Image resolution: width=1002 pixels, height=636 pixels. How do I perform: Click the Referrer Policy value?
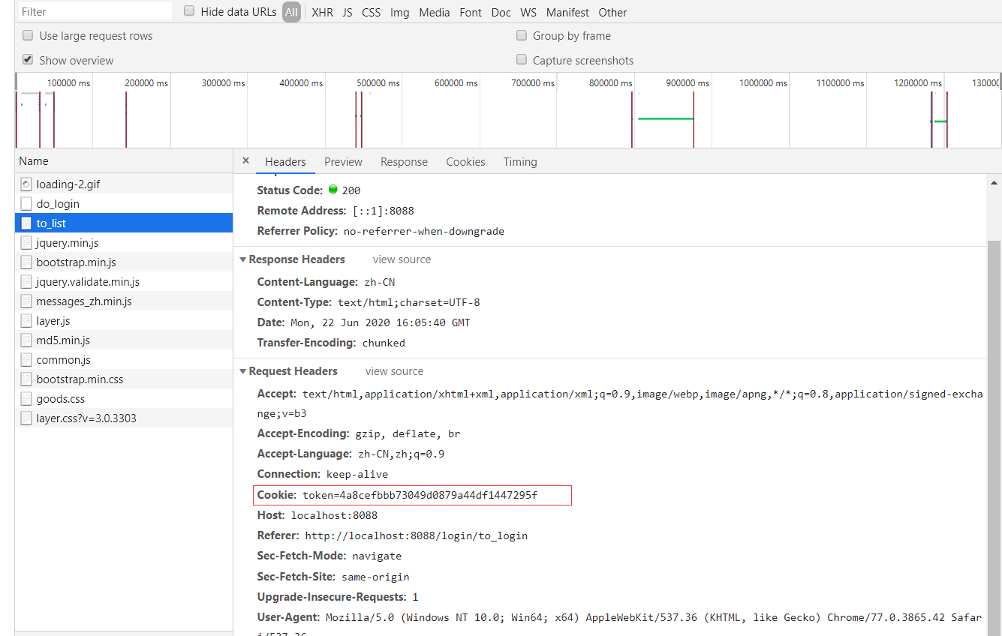tap(424, 232)
